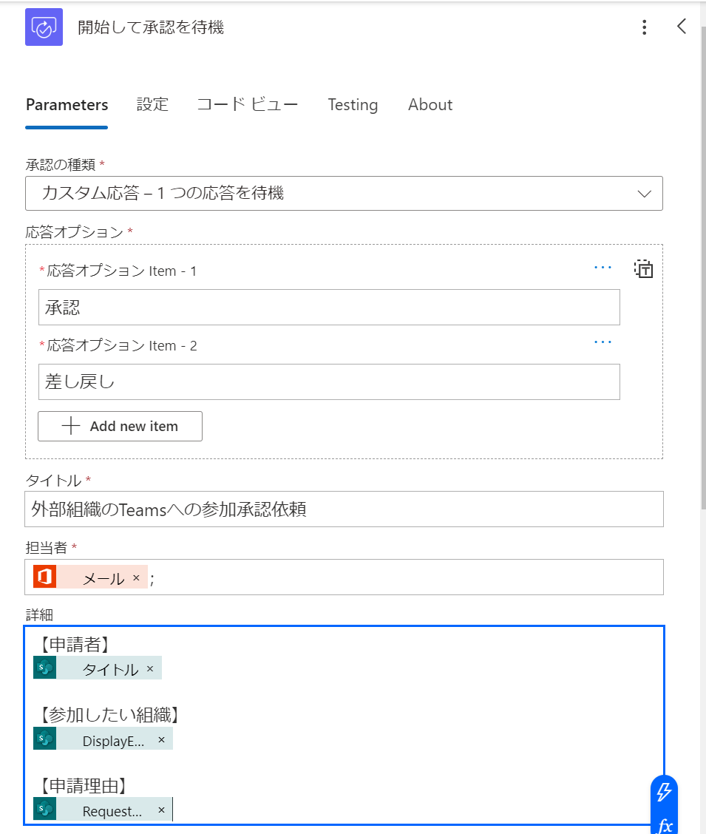706x834 pixels.
Task: Open ellipsis menu for 応答オプション Item - 1
Action: click(x=603, y=268)
